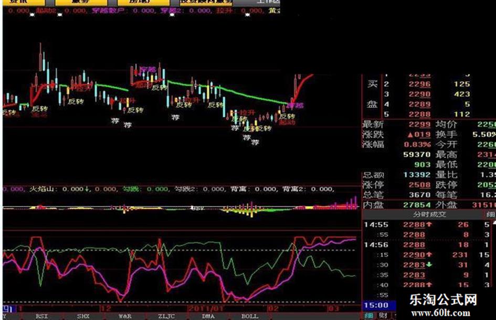
Task: Click the 每笔 label
Action: [x=446, y=194]
